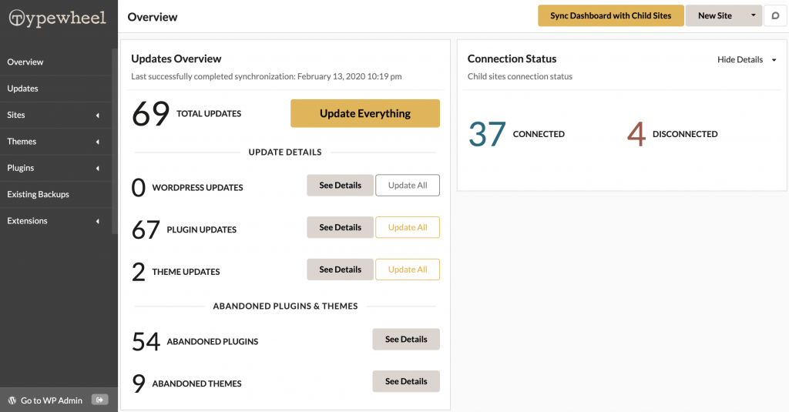Click the Typewheel logo
The width and height of the screenshot is (789, 412).
pyautogui.click(x=57, y=18)
